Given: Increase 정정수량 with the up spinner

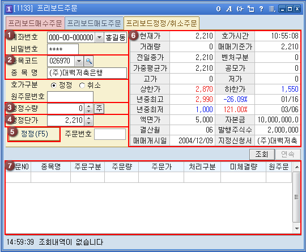Looking at the screenshot, I should tap(89, 106).
